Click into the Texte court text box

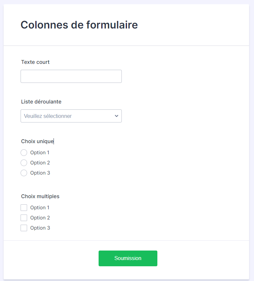[x=71, y=76]
